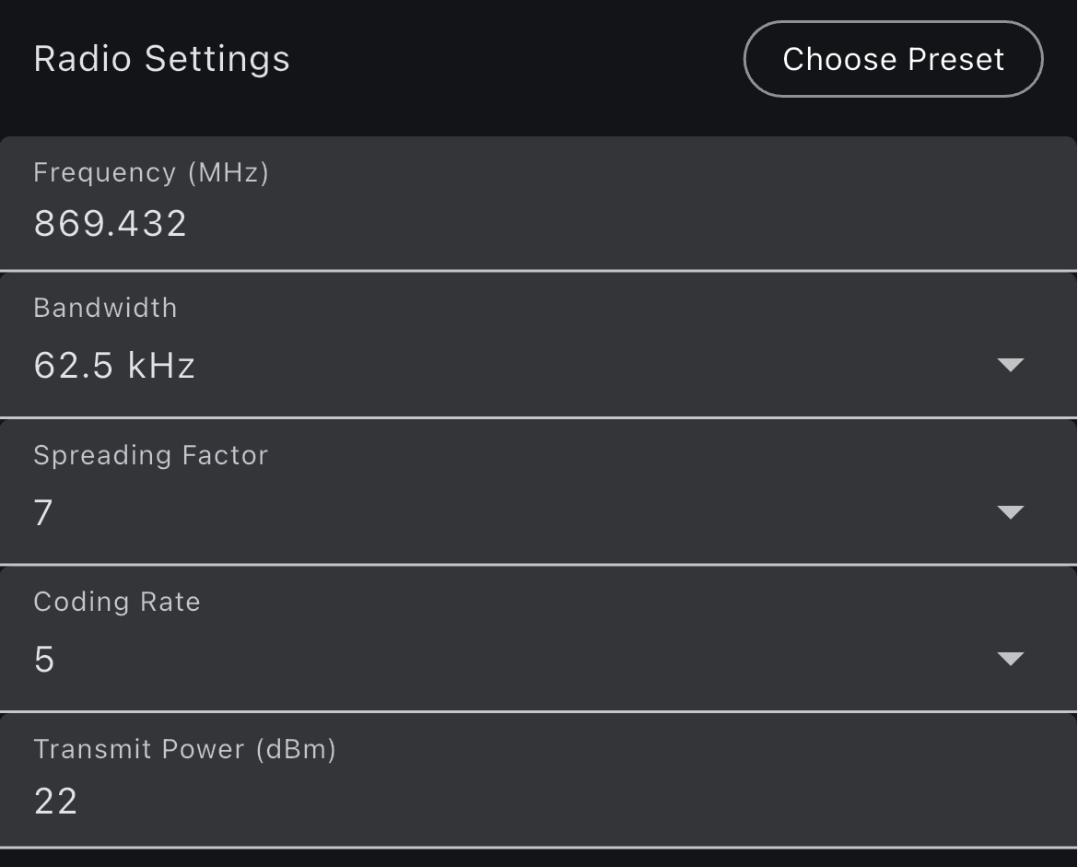
Task: Click the Bandwidth dropdown arrow icon
Action: 1011,365
